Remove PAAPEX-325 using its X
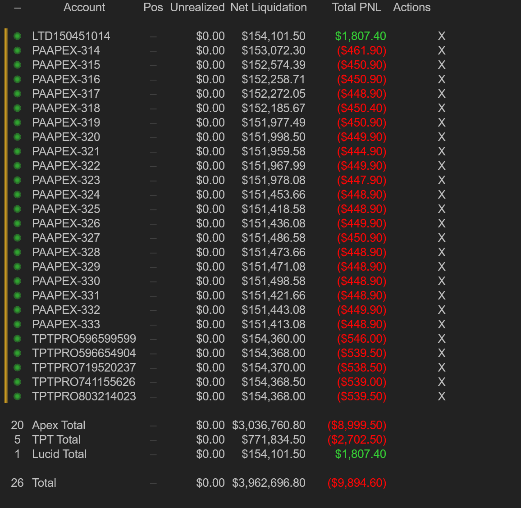The width and height of the screenshot is (521, 508). point(441,209)
